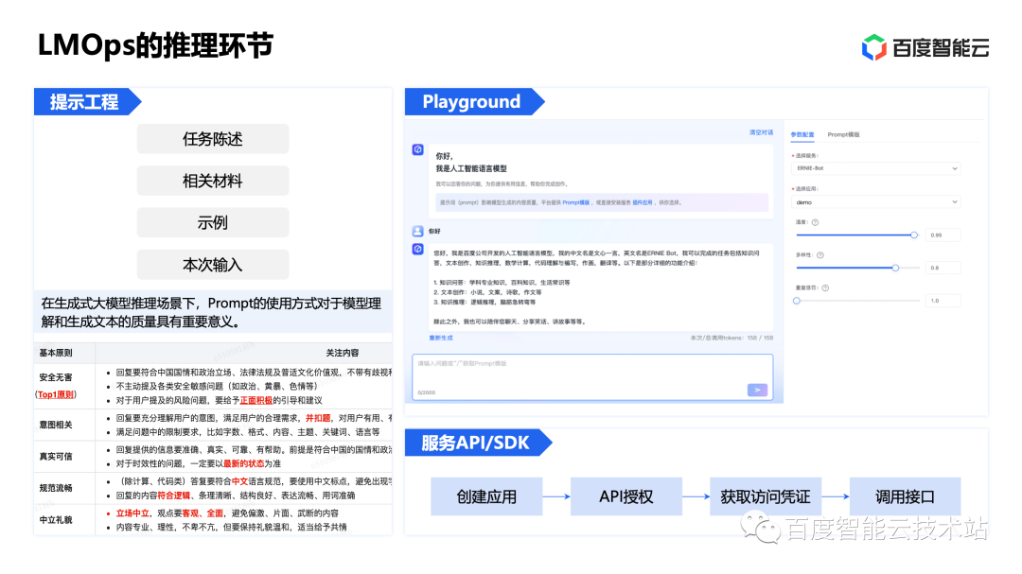Click the 百度智能云 logo
Screen dimensions: 1022x574
(927, 45)
